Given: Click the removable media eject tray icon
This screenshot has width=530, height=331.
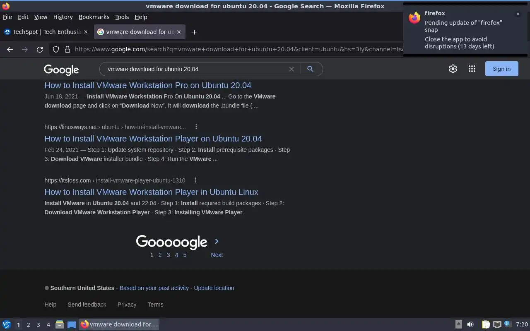Looking at the screenshot, I should click(459, 324).
